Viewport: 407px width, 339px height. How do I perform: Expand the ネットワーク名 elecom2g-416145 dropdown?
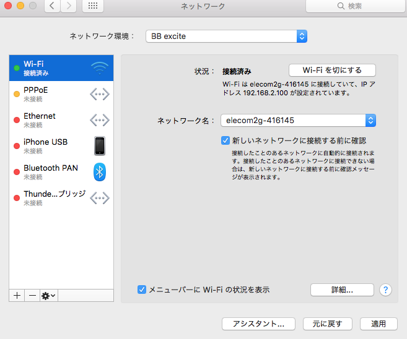(x=298, y=121)
